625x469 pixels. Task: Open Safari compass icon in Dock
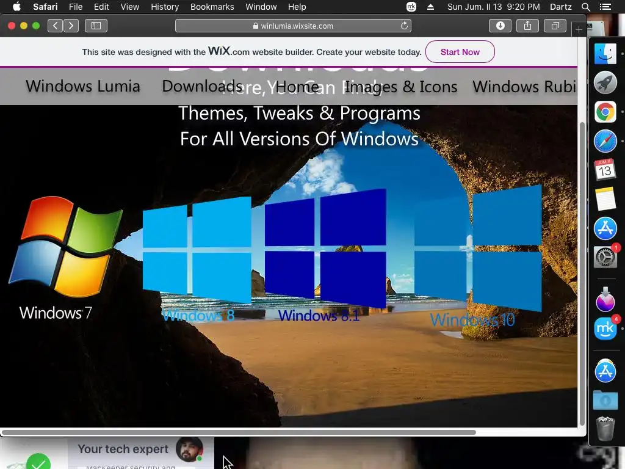click(605, 141)
